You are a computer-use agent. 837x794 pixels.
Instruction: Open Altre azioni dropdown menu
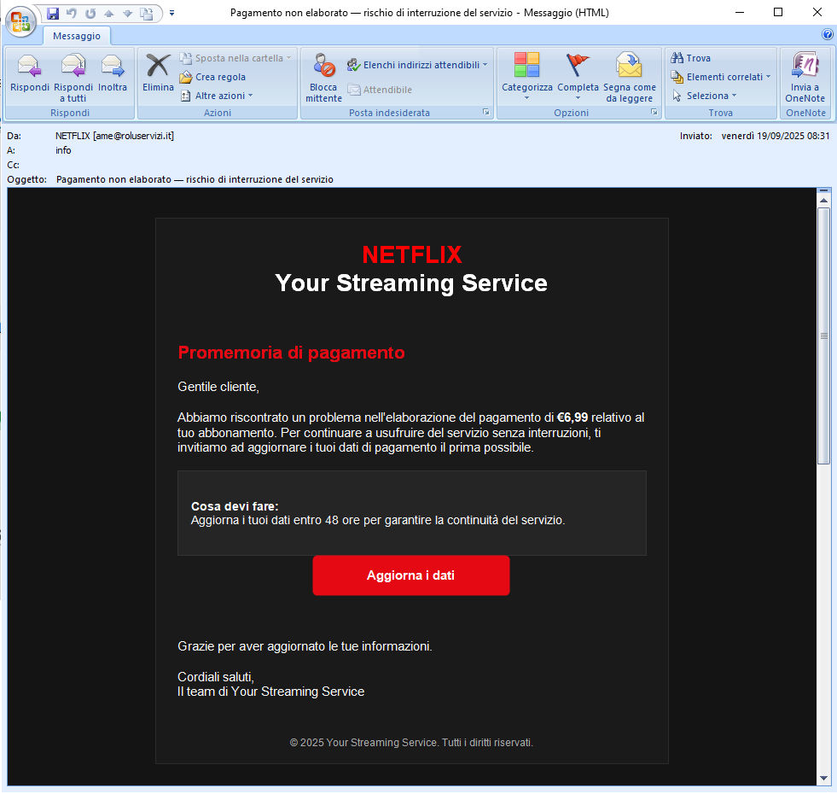(218, 96)
